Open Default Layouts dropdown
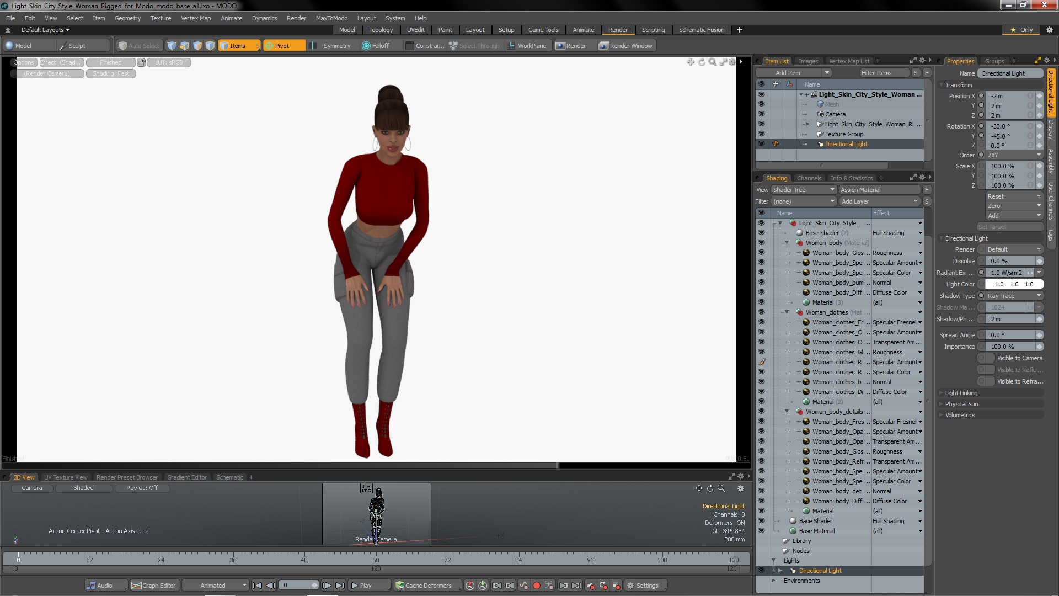1059x596 pixels. click(x=45, y=30)
